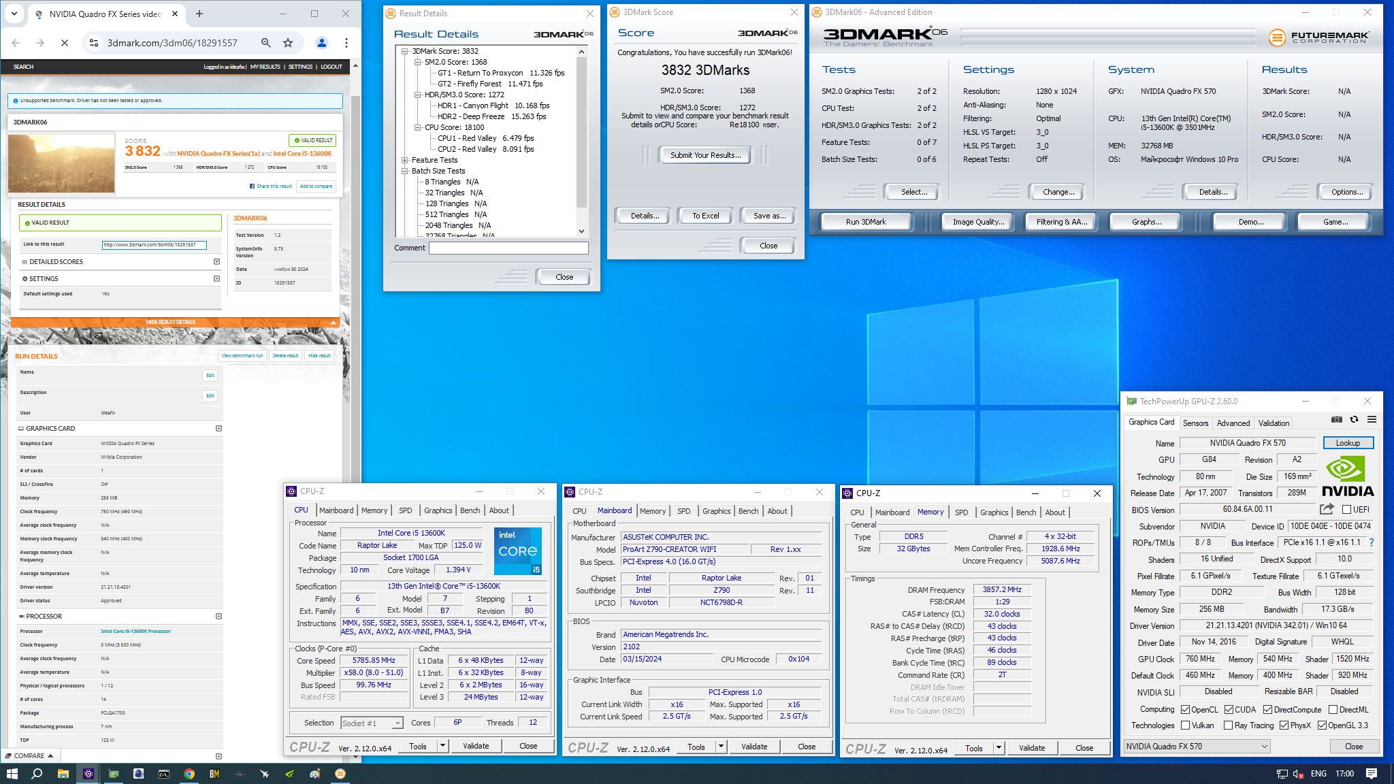Viewport: 1394px width, 784px height.
Task: Open Graphics tab in the Memory CPU-Z window
Action: pos(994,512)
